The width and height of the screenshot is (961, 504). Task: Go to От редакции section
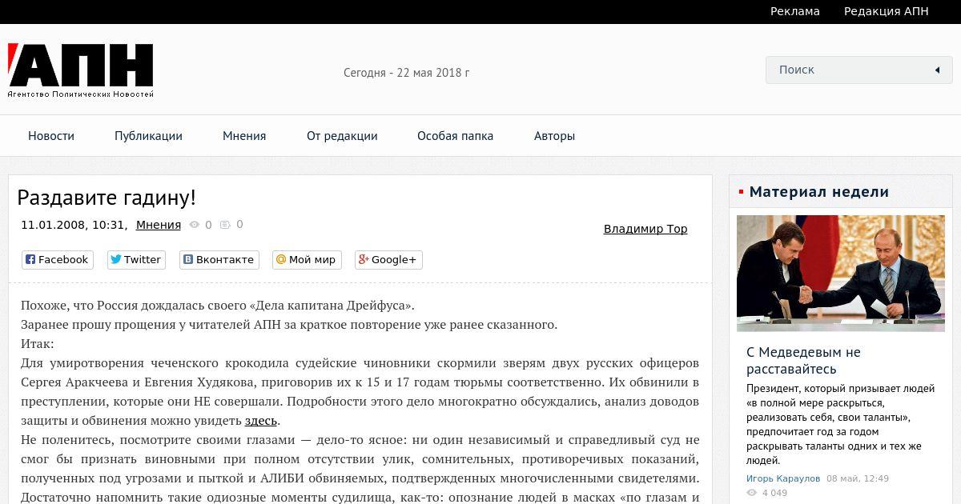tap(342, 136)
